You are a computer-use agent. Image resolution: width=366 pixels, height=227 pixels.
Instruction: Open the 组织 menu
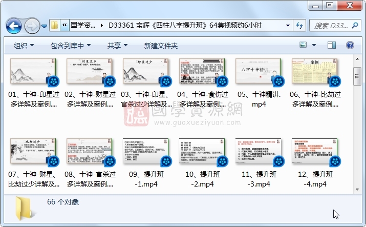click(24, 46)
